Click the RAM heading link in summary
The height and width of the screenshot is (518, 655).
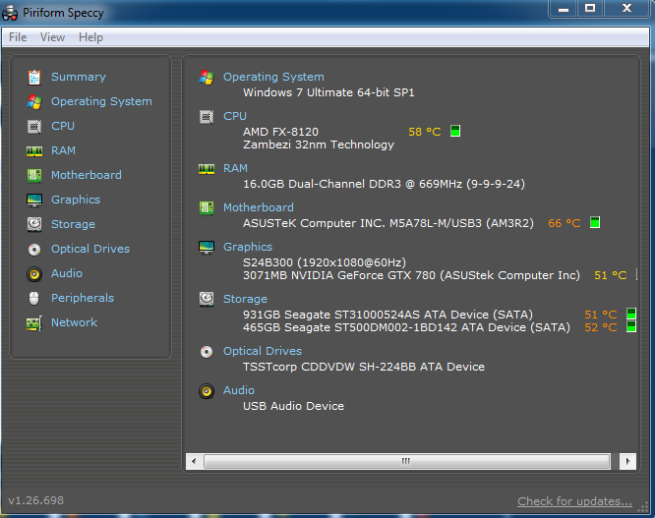pos(235,169)
